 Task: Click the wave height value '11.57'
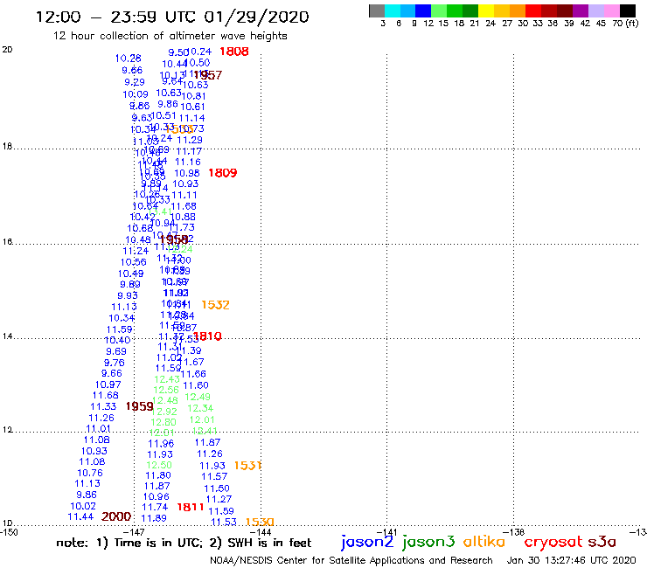pyautogui.click(x=214, y=477)
